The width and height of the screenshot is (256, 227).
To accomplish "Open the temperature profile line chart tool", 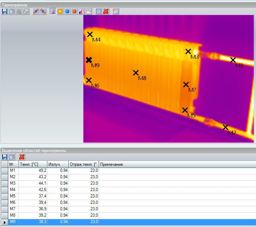I will tap(89, 11).
